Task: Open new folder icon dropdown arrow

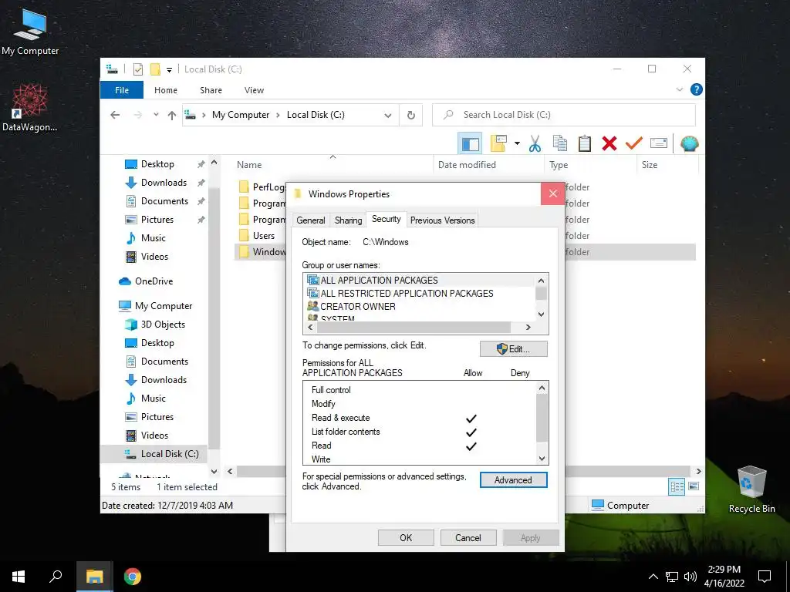Action: coord(517,143)
